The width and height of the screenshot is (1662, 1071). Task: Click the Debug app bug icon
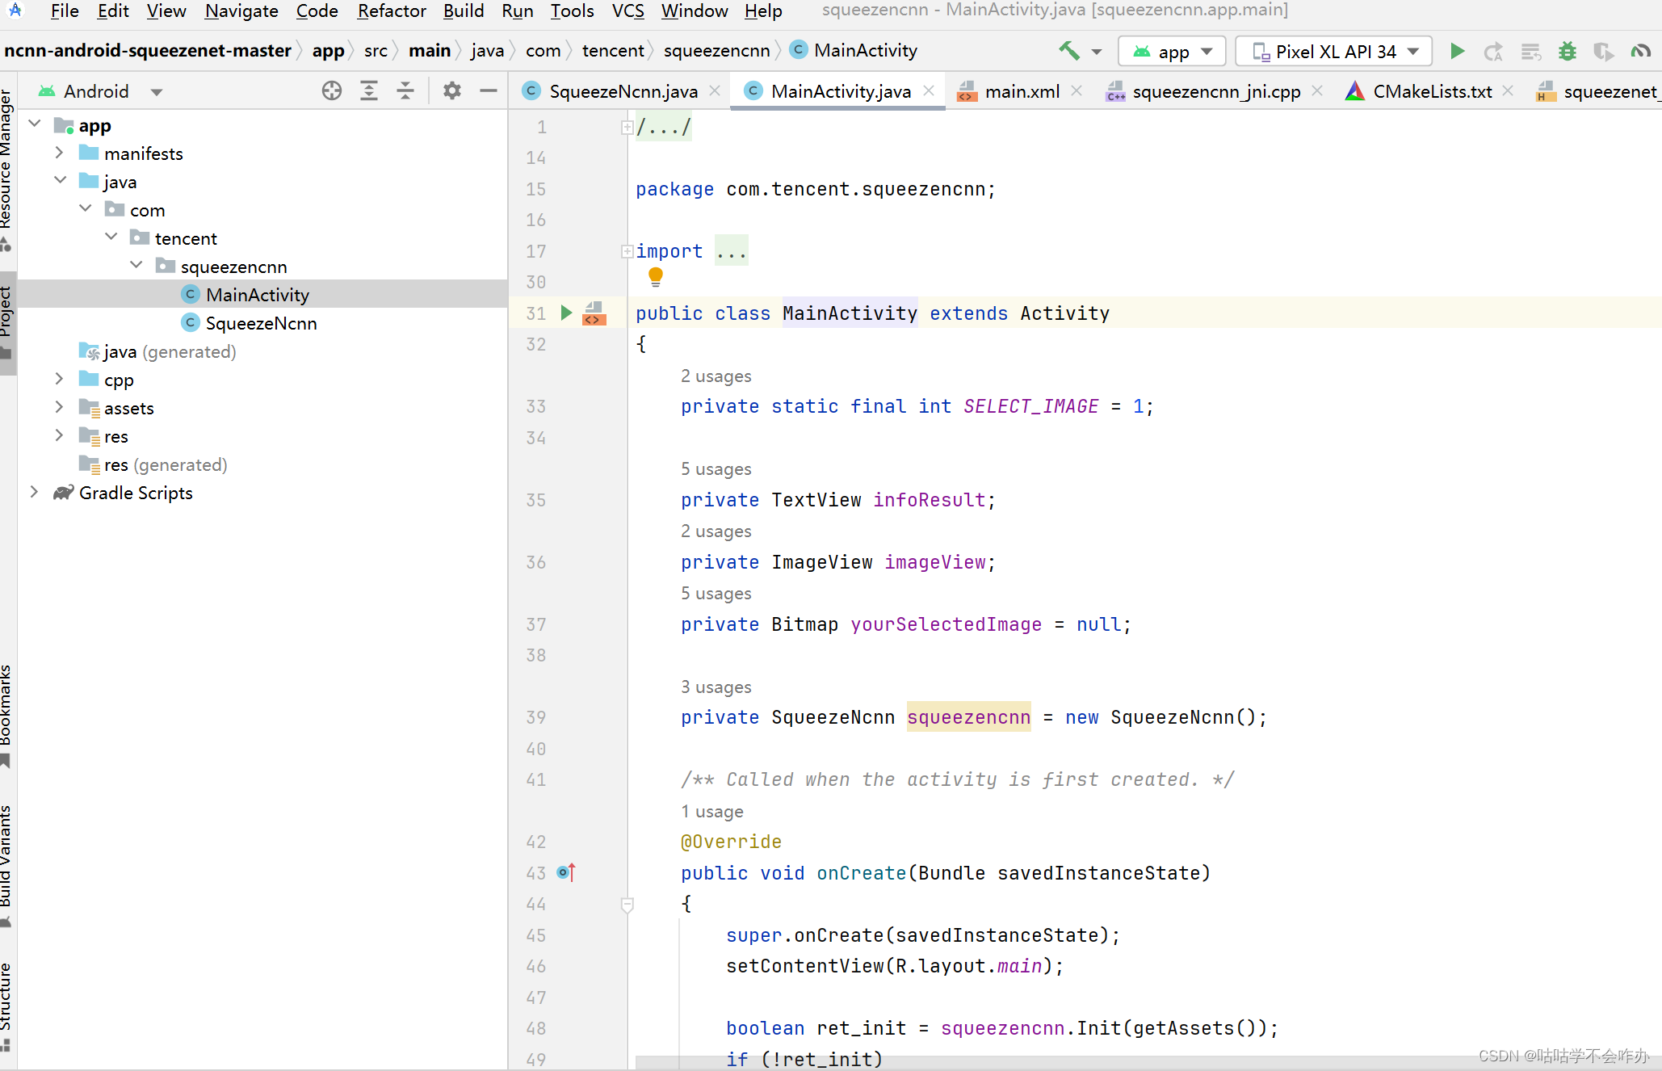pos(1567,52)
